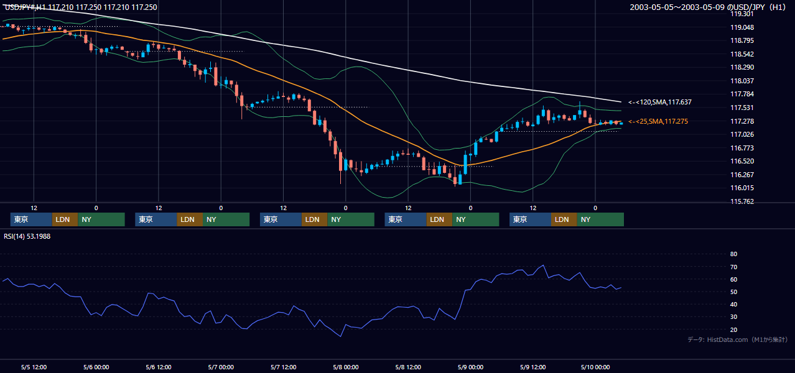Click price axis value 116.520
The width and height of the screenshot is (795, 373).
click(741, 161)
